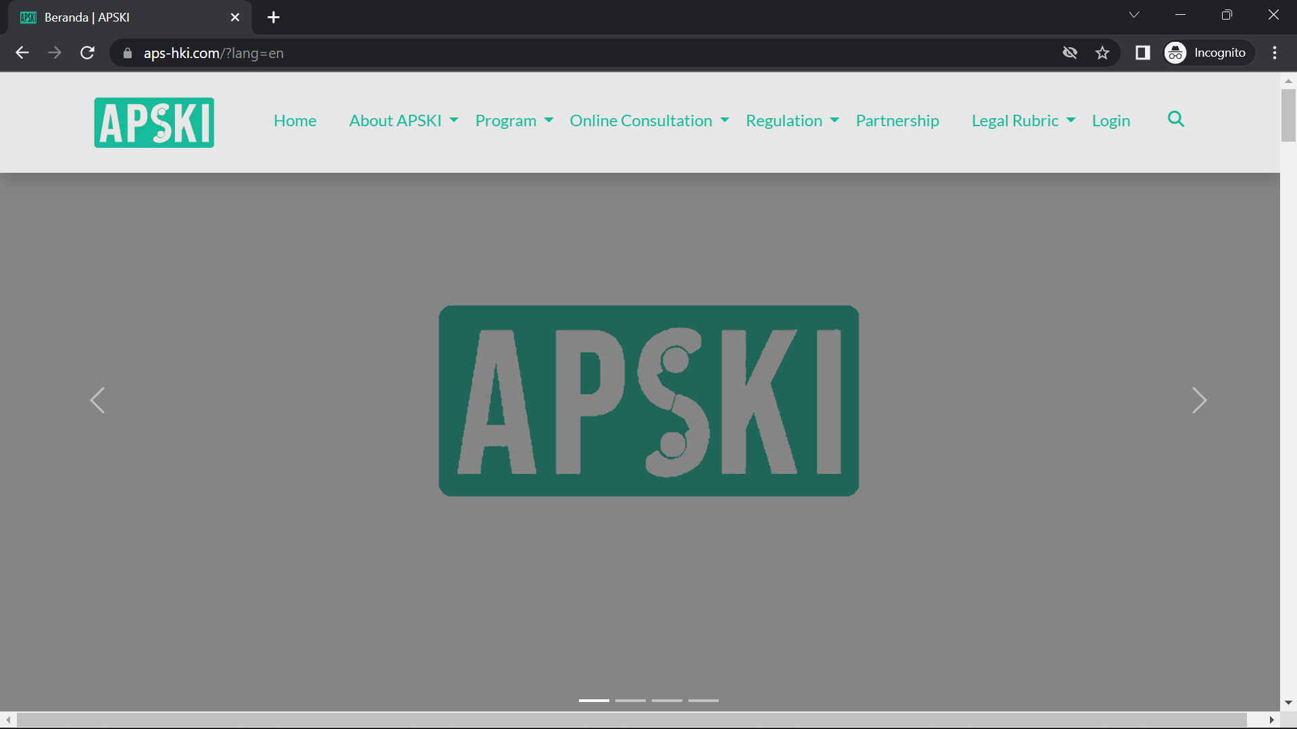Select fourth carousel slide indicator
The height and width of the screenshot is (729, 1297).
(703, 701)
